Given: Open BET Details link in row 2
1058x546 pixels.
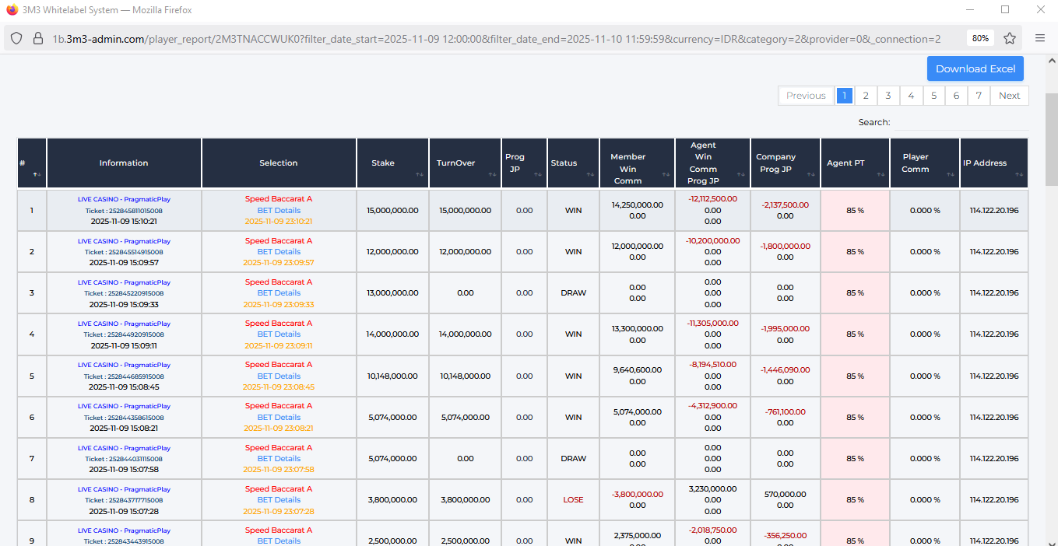Looking at the screenshot, I should pos(279,251).
